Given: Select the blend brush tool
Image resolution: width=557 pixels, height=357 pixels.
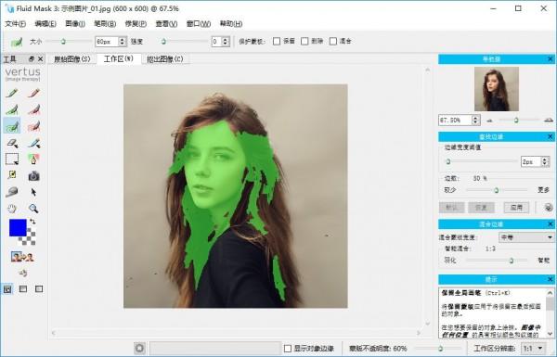Looking at the screenshot, I should (33, 143).
